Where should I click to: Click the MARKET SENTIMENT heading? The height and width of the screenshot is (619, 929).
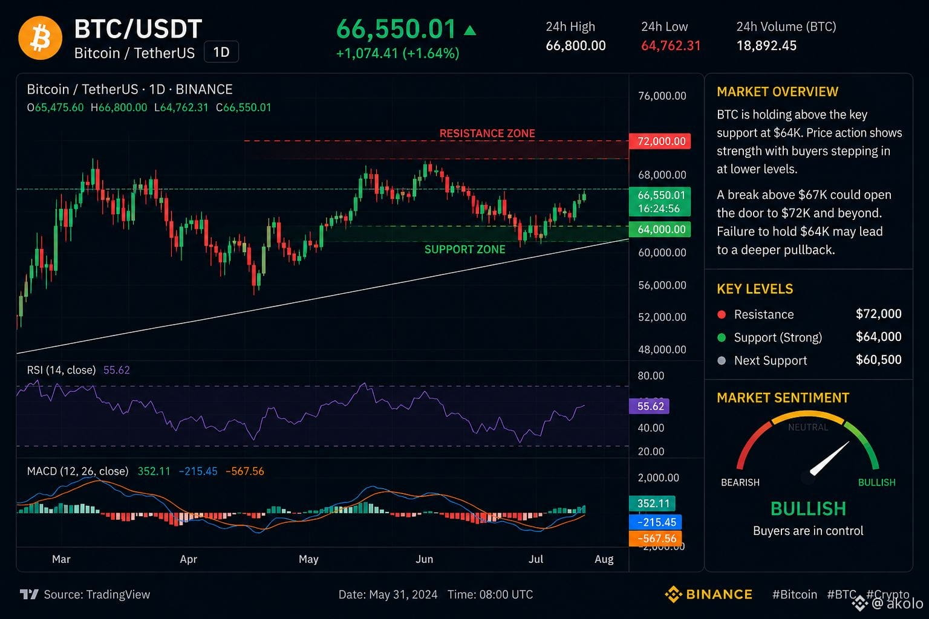tap(783, 398)
